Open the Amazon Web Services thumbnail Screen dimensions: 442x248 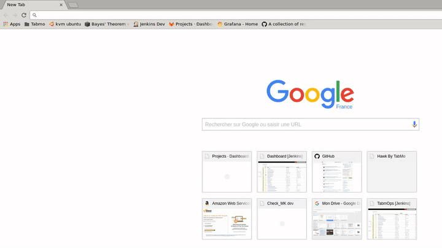point(227,219)
